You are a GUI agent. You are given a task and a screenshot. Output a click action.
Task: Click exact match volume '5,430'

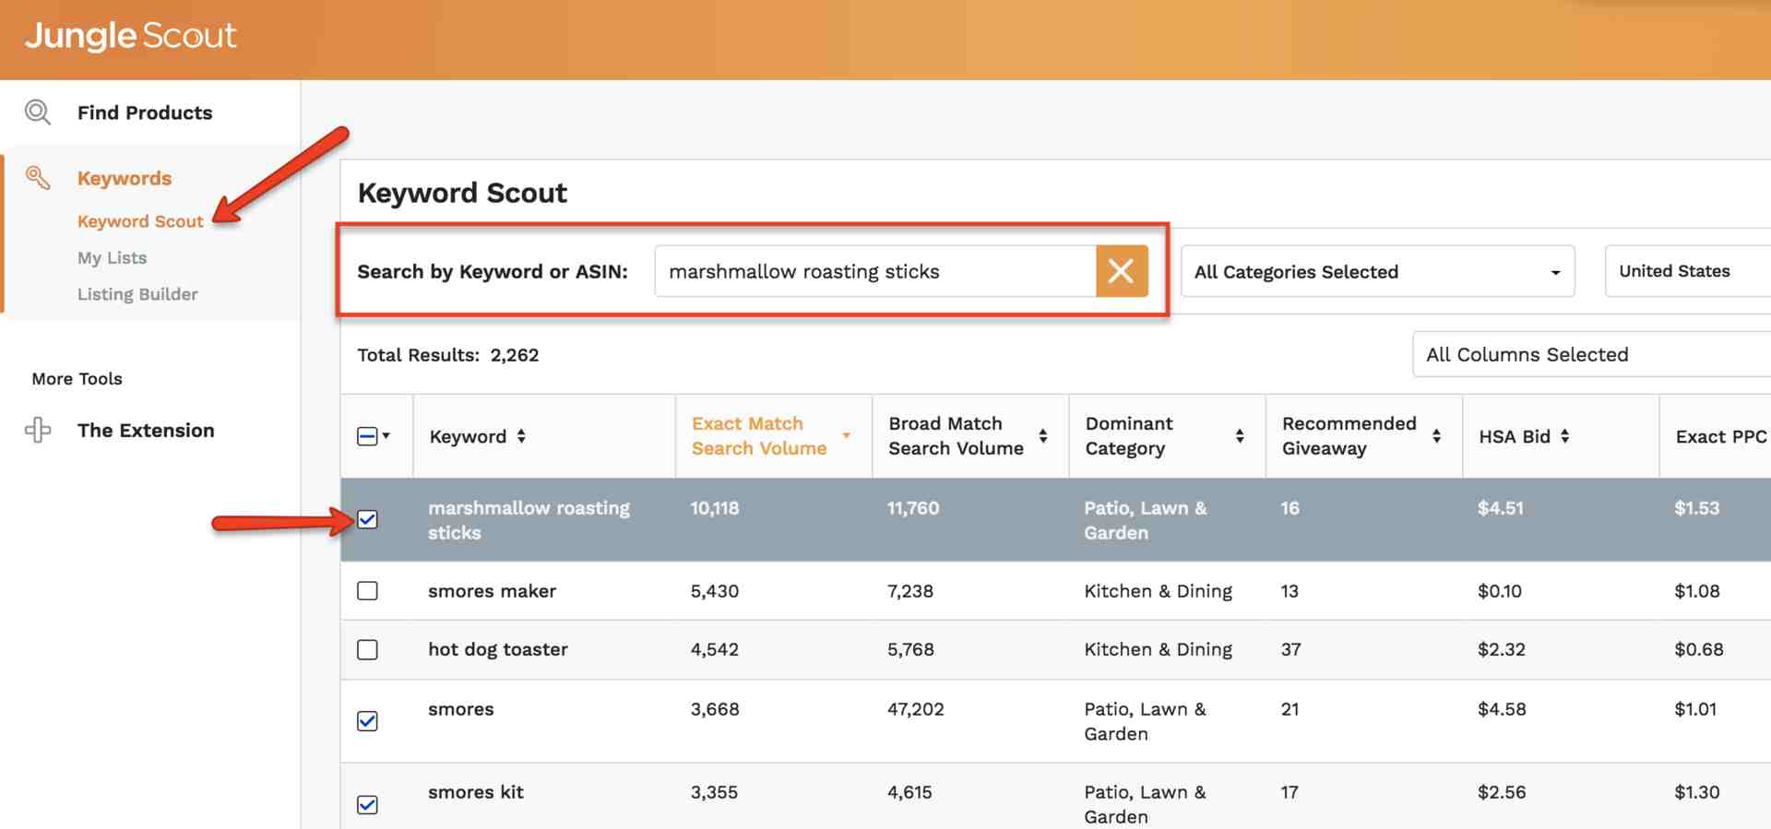715,591
